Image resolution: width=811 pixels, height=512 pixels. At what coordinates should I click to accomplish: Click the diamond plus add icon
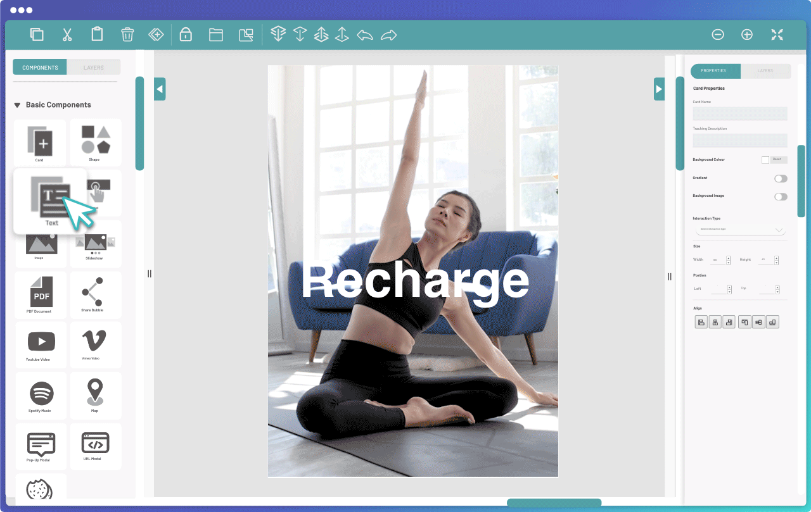pyautogui.click(x=156, y=35)
